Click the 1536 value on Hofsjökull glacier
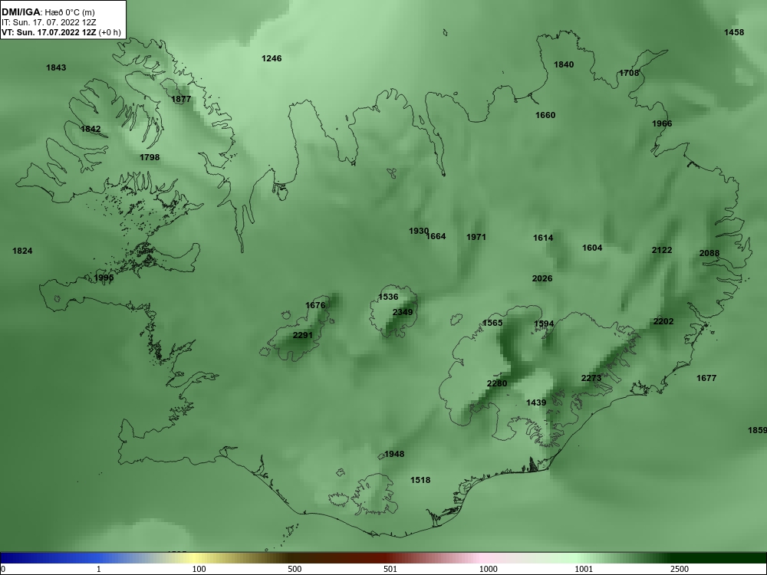This screenshot has height=575, width=767. [x=388, y=297]
